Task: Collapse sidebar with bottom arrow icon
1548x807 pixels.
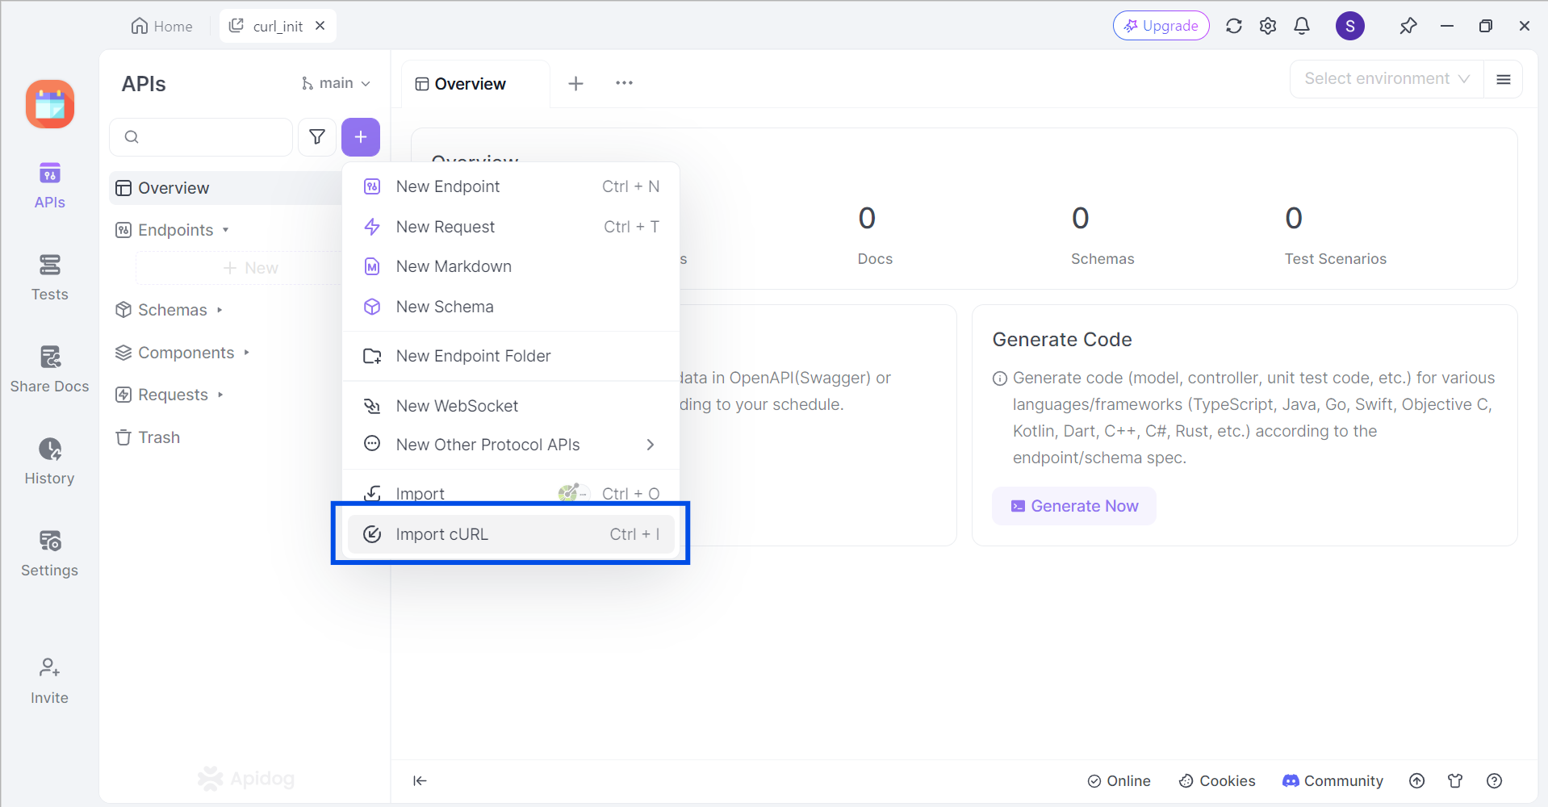Action: (x=420, y=780)
